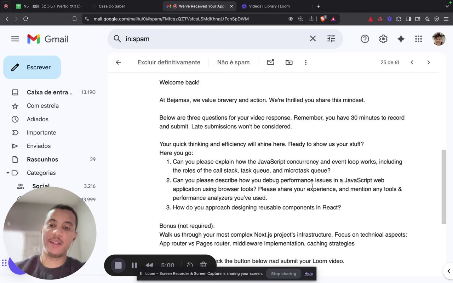Open Brave Shields lion icon
Screen dimensions: 453x283
click(x=323, y=19)
